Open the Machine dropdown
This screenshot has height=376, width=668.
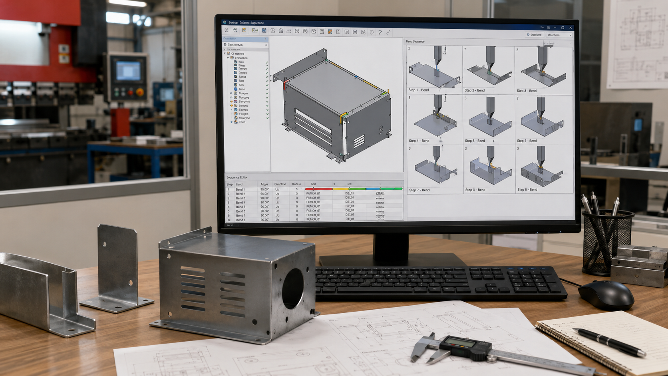point(559,35)
